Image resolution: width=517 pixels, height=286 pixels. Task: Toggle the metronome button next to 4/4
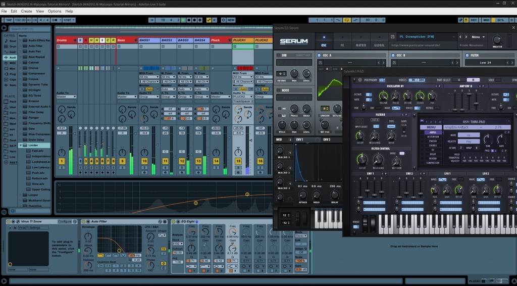(55, 20)
